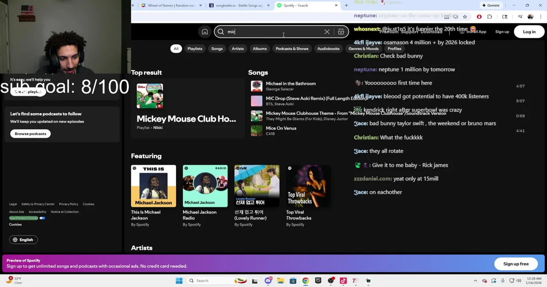Click Sign up free button
The image size is (547, 287).
(516, 264)
